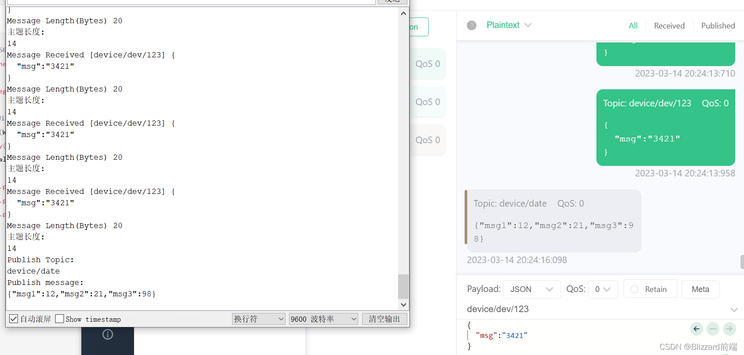
Task: Click the serial monitor scrollbar thumb
Action: point(403,286)
